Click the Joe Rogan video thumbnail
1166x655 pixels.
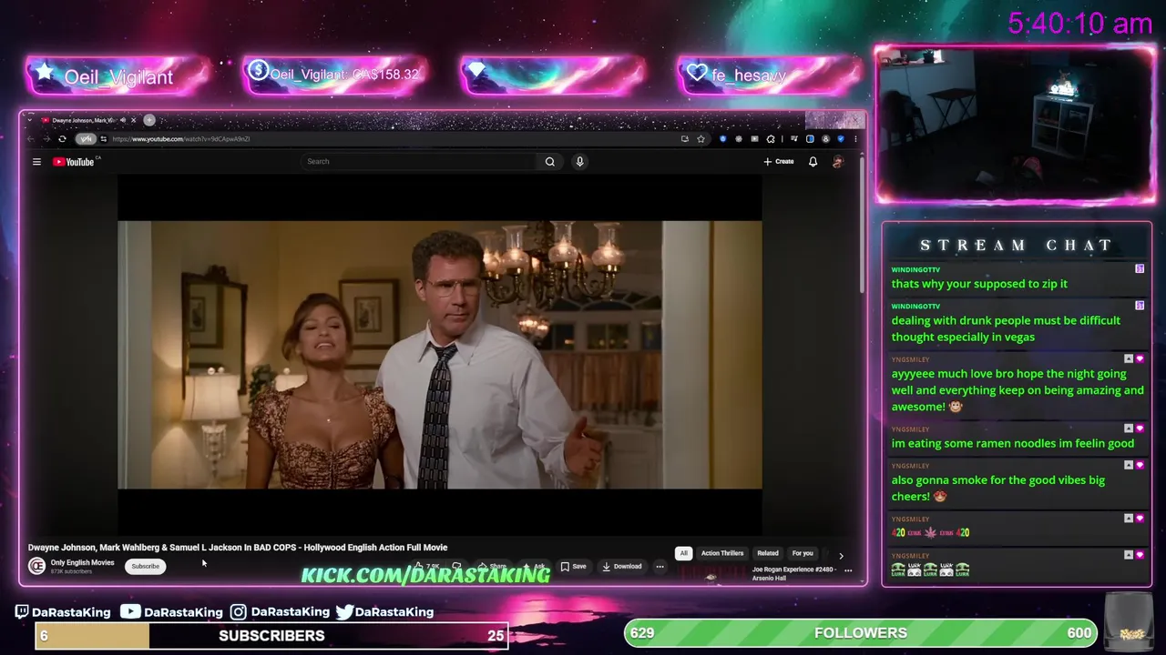pyautogui.click(x=711, y=574)
